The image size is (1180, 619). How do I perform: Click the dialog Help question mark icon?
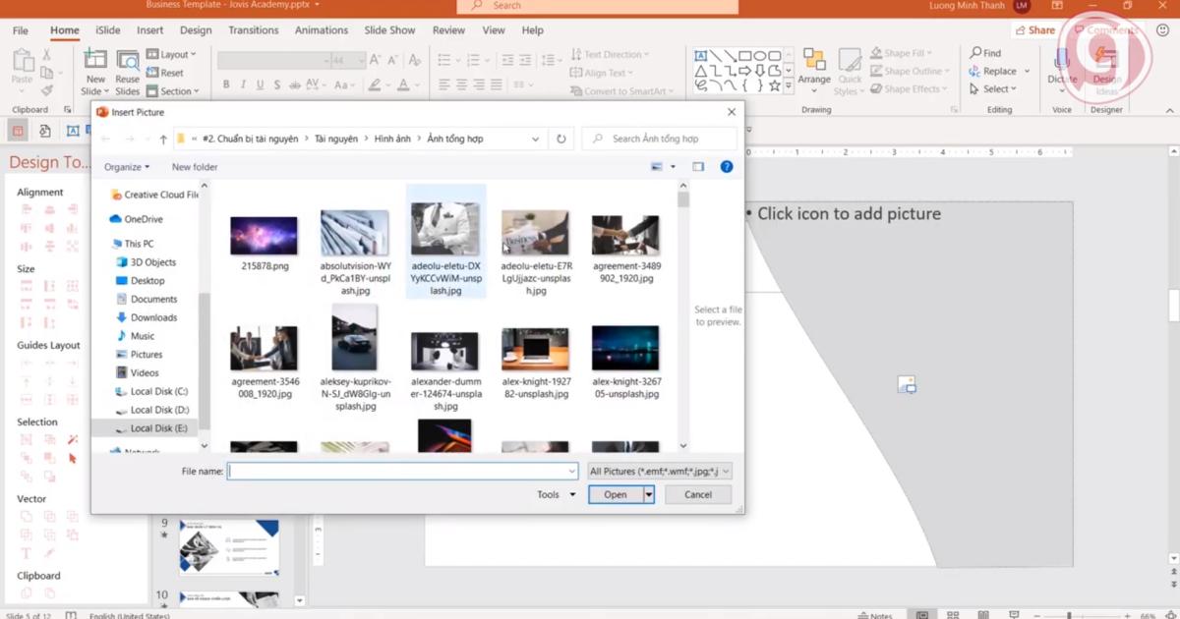(x=727, y=166)
